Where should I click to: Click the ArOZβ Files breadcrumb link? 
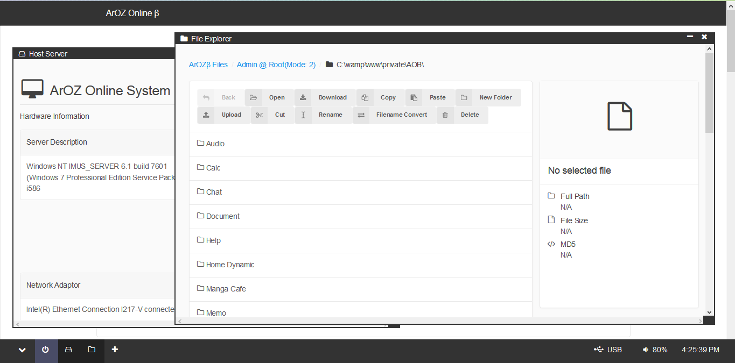(208, 65)
